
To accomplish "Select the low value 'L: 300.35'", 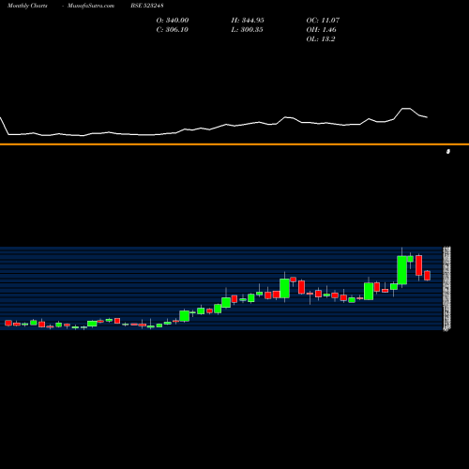I will coord(247,30).
